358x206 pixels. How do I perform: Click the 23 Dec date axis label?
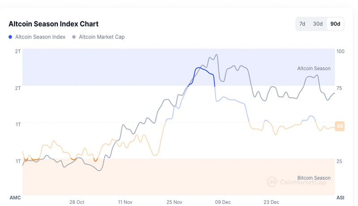pos(272,202)
